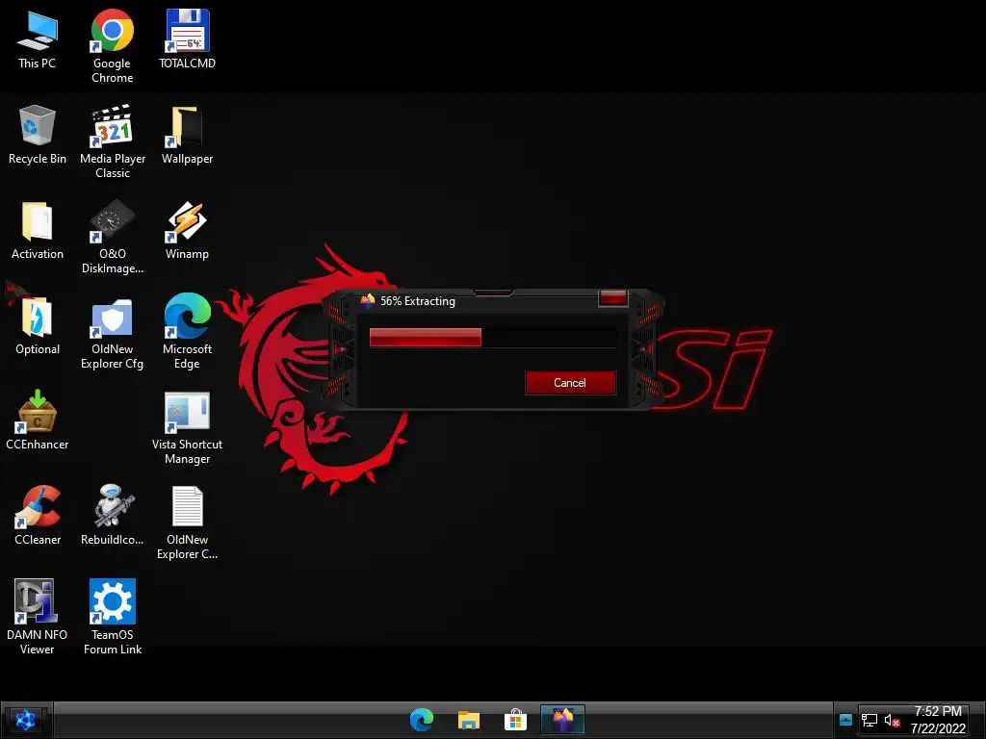
Task: Select the extractor app in the taskbar
Action: pyautogui.click(x=562, y=720)
